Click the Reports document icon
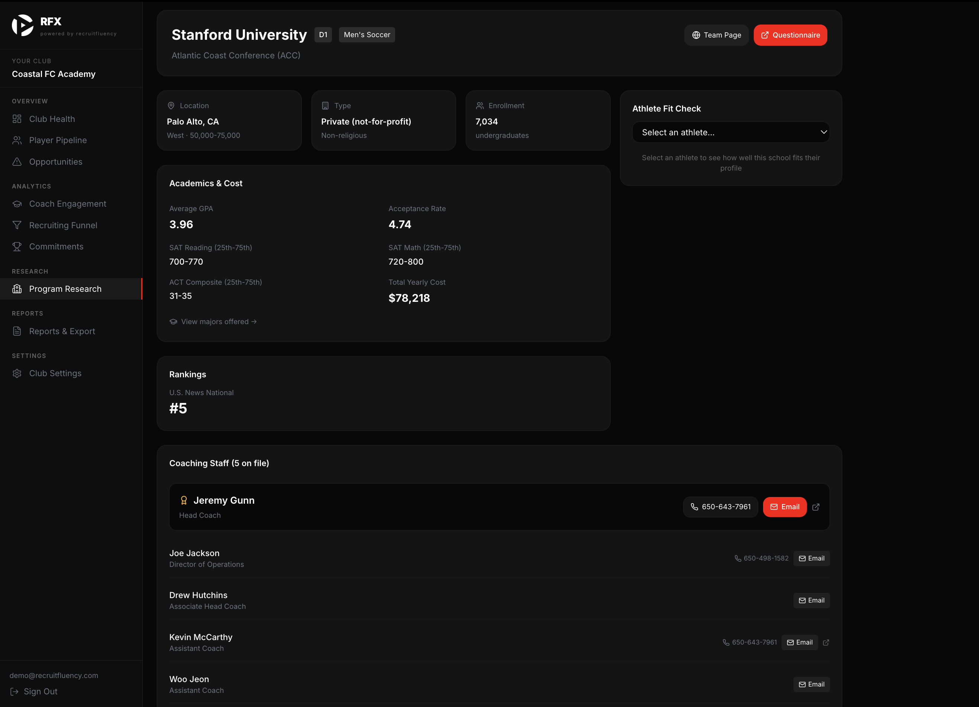979x707 pixels. click(17, 331)
